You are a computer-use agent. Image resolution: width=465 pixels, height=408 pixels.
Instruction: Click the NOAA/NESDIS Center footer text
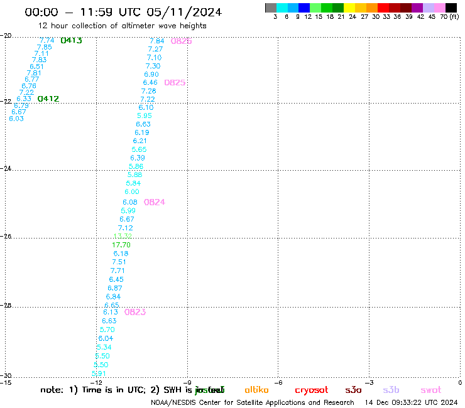(x=253, y=402)
